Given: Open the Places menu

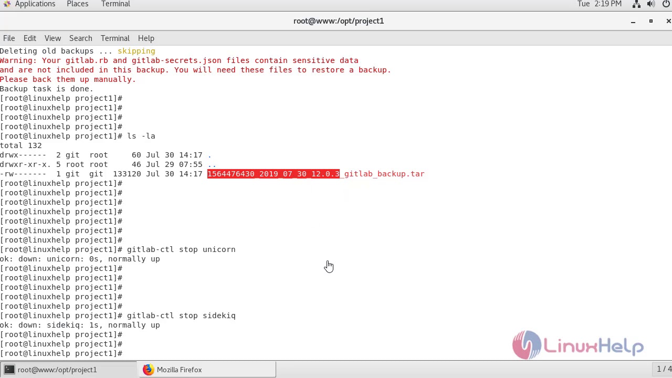Looking at the screenshot, I should coord(77,4).
